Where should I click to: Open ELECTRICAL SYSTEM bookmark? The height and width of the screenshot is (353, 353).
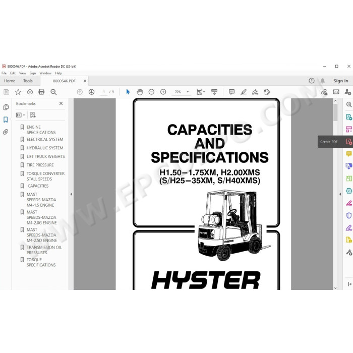point(45,139)
